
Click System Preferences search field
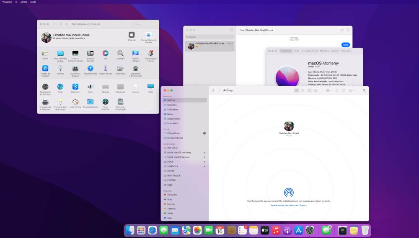point(144,24)
